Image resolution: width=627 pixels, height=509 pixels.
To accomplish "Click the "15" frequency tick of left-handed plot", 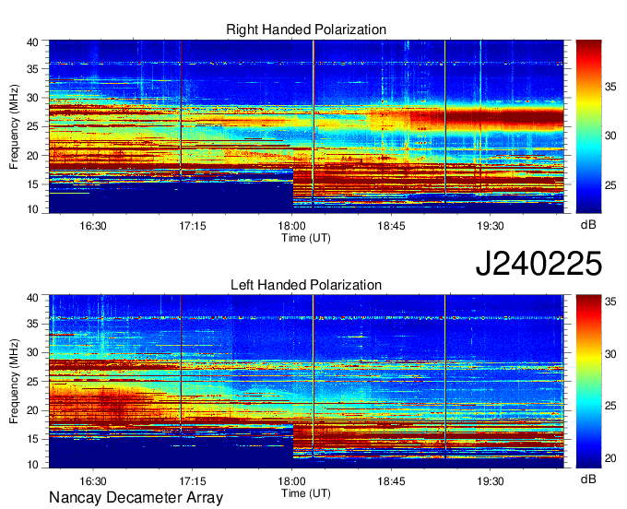I will (33, 439).
